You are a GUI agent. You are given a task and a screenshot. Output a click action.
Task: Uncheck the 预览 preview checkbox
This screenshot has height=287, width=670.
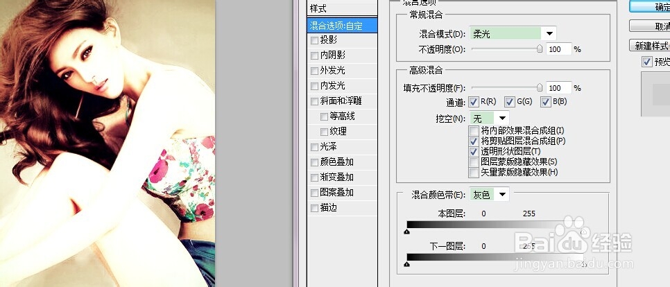point(647,62)
